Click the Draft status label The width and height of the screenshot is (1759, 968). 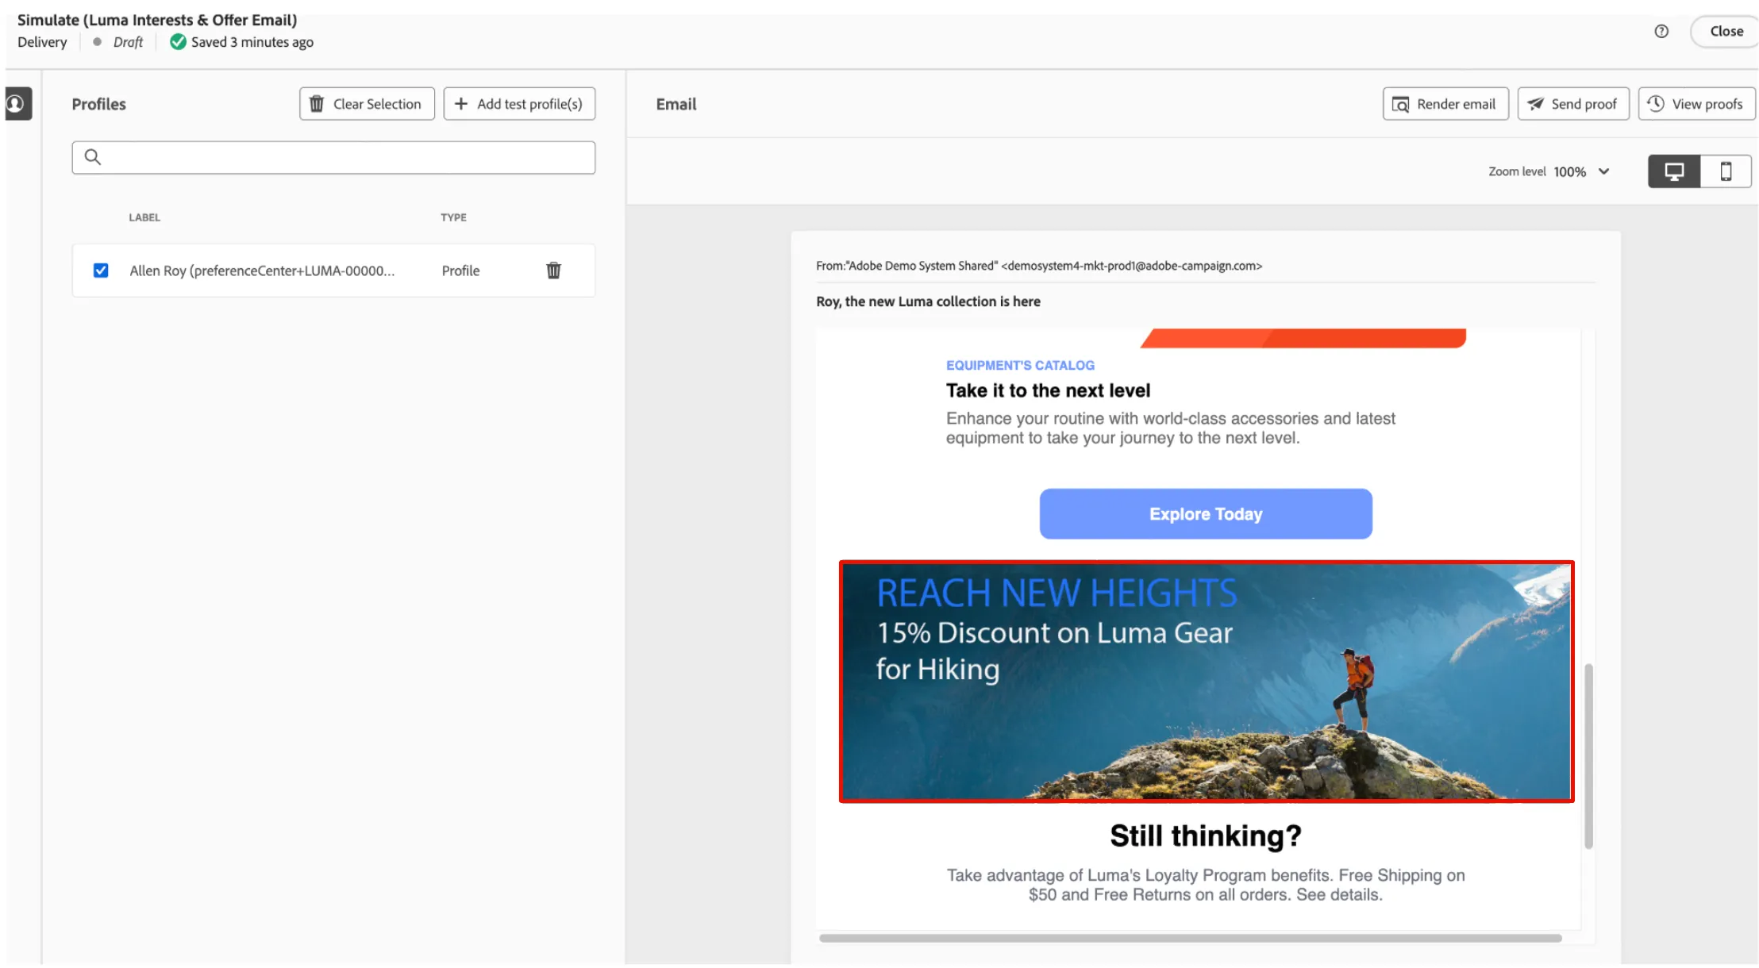[x=128, y=42]
